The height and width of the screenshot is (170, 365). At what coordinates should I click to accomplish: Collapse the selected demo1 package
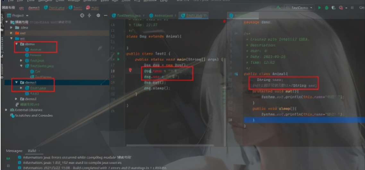coord(17,83)
